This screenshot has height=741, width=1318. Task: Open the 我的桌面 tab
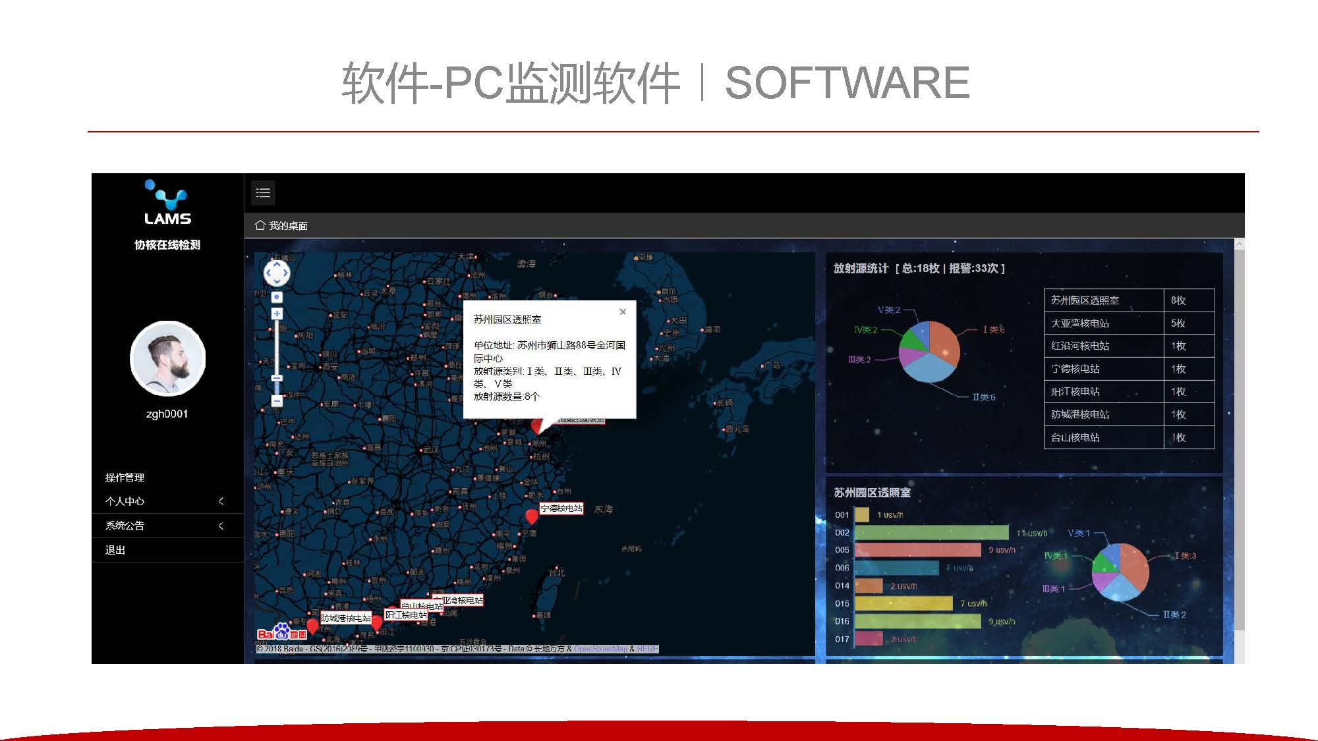click(x=288, y=225)
